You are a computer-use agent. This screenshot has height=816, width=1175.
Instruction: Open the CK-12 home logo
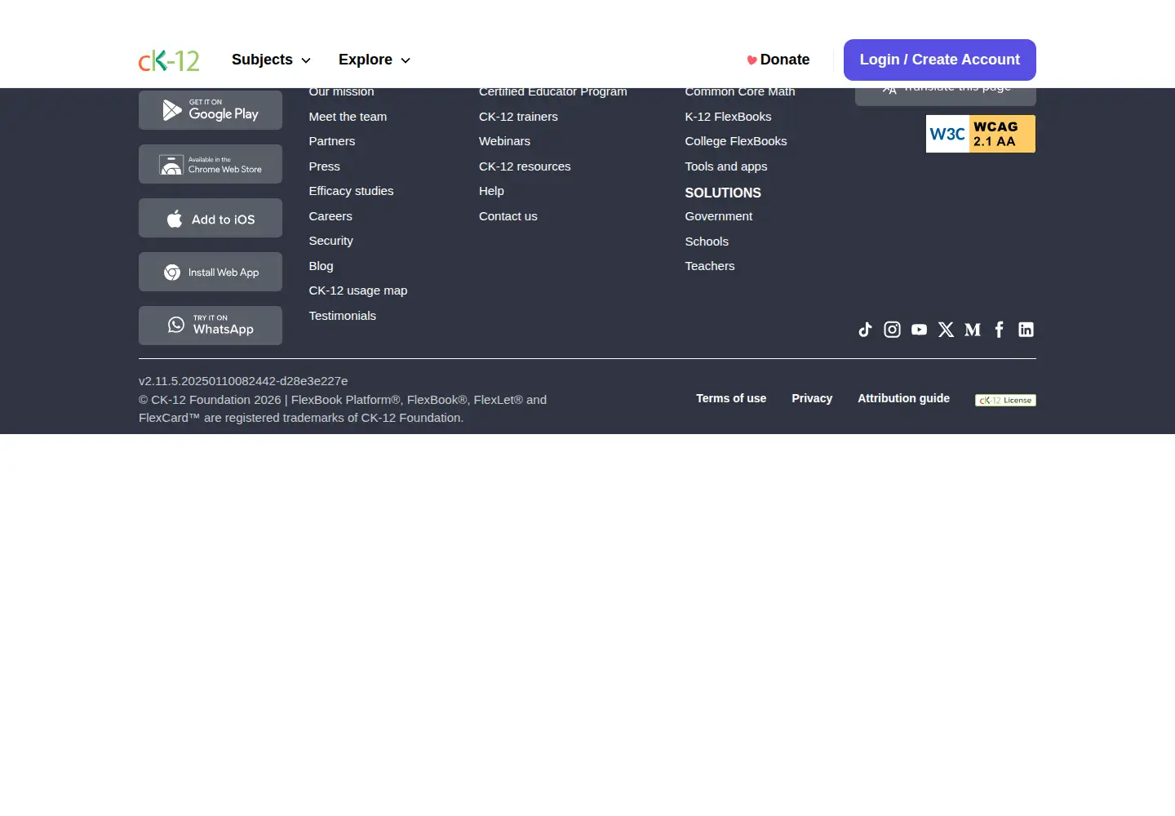169,60
